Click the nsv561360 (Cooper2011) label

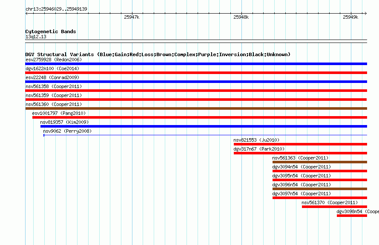54,104
